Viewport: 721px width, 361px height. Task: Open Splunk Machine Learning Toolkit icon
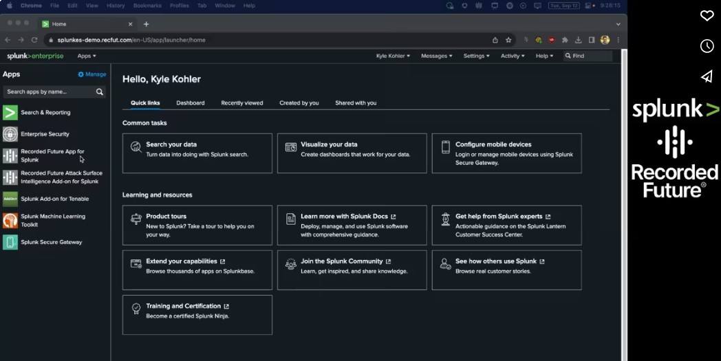[x=10, y=221]
